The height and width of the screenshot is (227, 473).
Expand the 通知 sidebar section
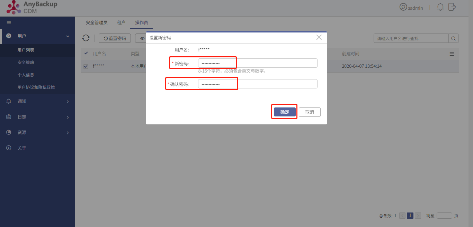point(37,102)
